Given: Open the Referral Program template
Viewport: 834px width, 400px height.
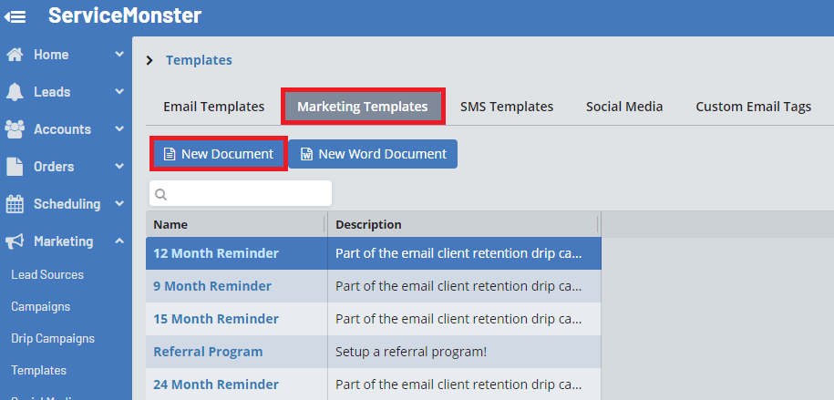Looking at the screenshot, I should (208, 352).
